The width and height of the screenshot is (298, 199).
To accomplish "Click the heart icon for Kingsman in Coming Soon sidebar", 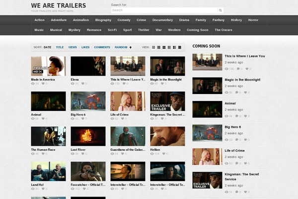I will click(x=245, y=192).
